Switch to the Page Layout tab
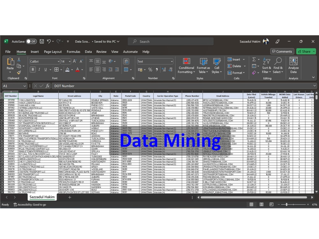This screenshot has height=239, width=319. [x=53, y=52]
